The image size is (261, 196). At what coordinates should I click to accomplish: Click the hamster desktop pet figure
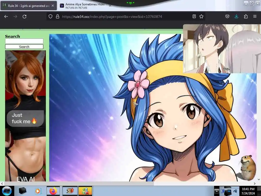248,167
